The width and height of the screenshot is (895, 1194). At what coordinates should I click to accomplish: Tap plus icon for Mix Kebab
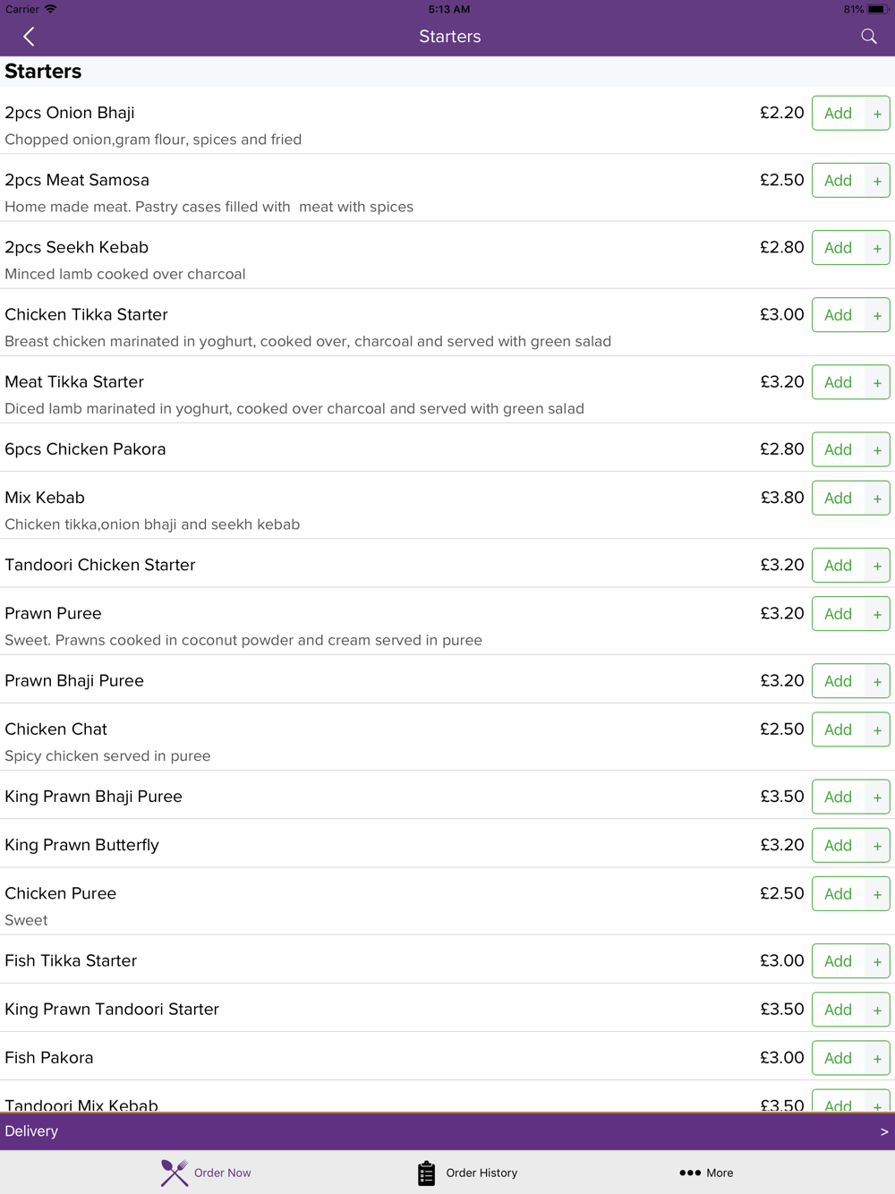click(x=877, y=499)
